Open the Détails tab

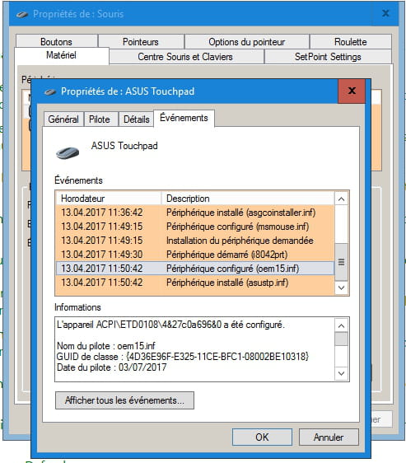coord(137,119)
